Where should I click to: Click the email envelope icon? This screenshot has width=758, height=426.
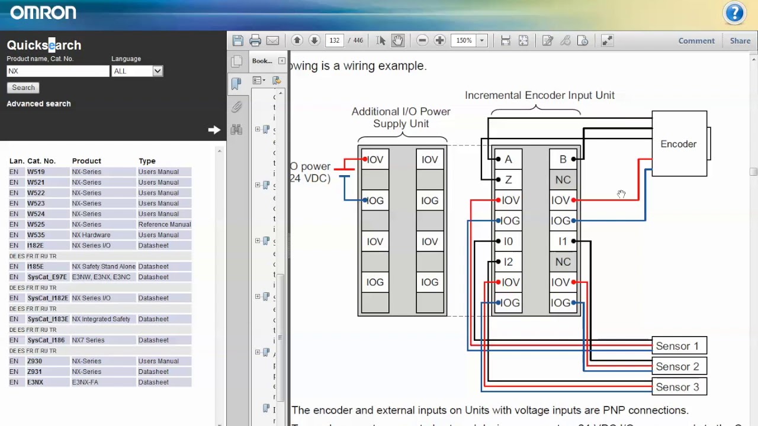pyautogui.click(x=272, y=40)
